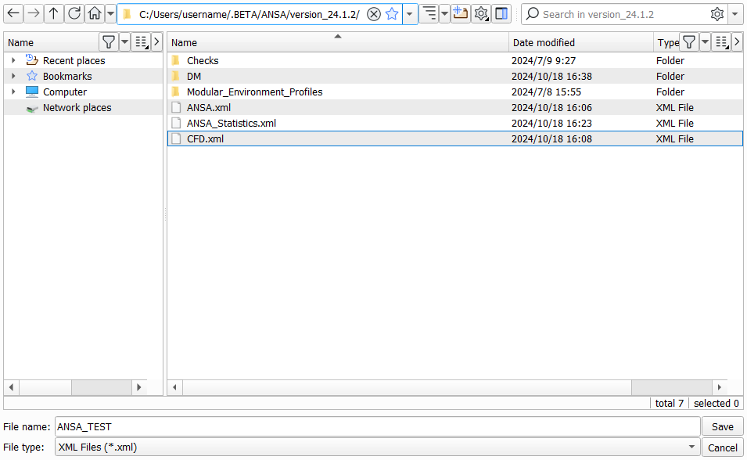The height and width of the screenshot is (460, 747).
Task: Open file manager settings gear in toolbar
Action: 481,14
